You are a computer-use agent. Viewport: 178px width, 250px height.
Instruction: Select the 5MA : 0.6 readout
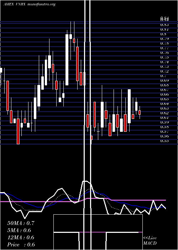click(19, 230)
